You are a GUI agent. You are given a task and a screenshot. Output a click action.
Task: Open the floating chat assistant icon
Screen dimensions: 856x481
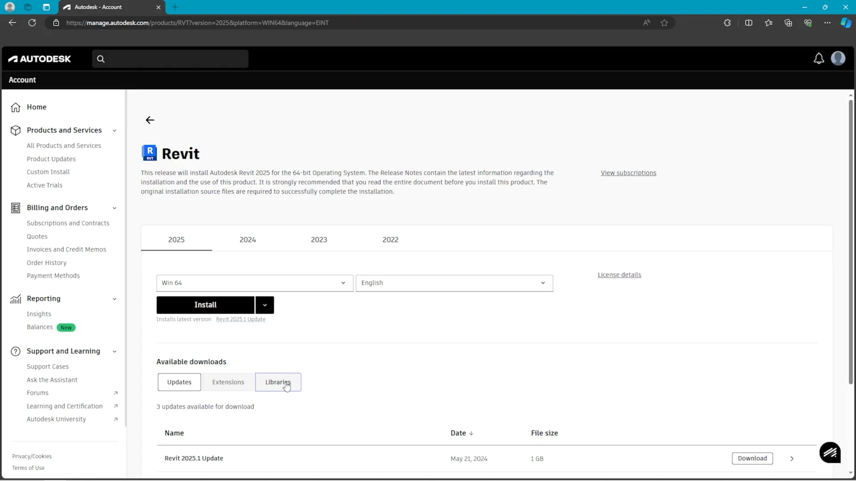point(830,453)
